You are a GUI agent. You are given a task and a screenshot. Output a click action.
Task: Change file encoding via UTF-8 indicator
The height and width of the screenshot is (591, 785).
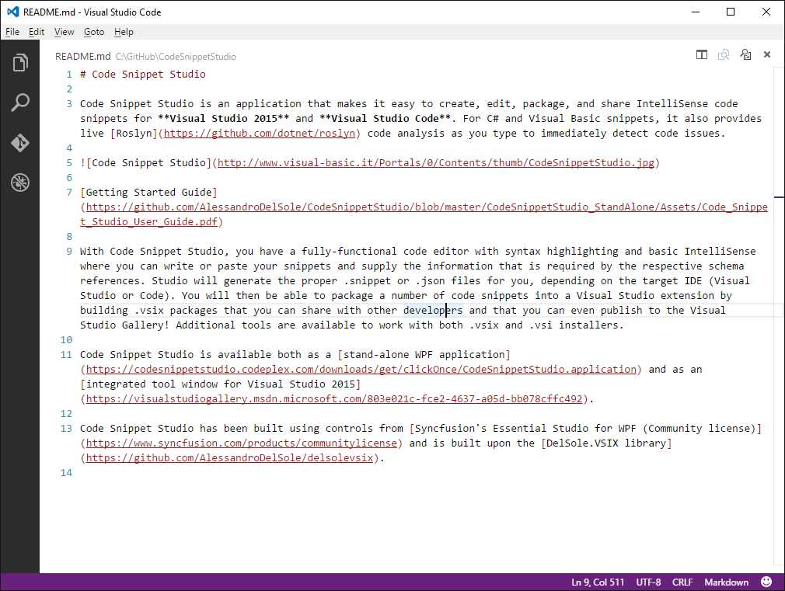(648, 582)
